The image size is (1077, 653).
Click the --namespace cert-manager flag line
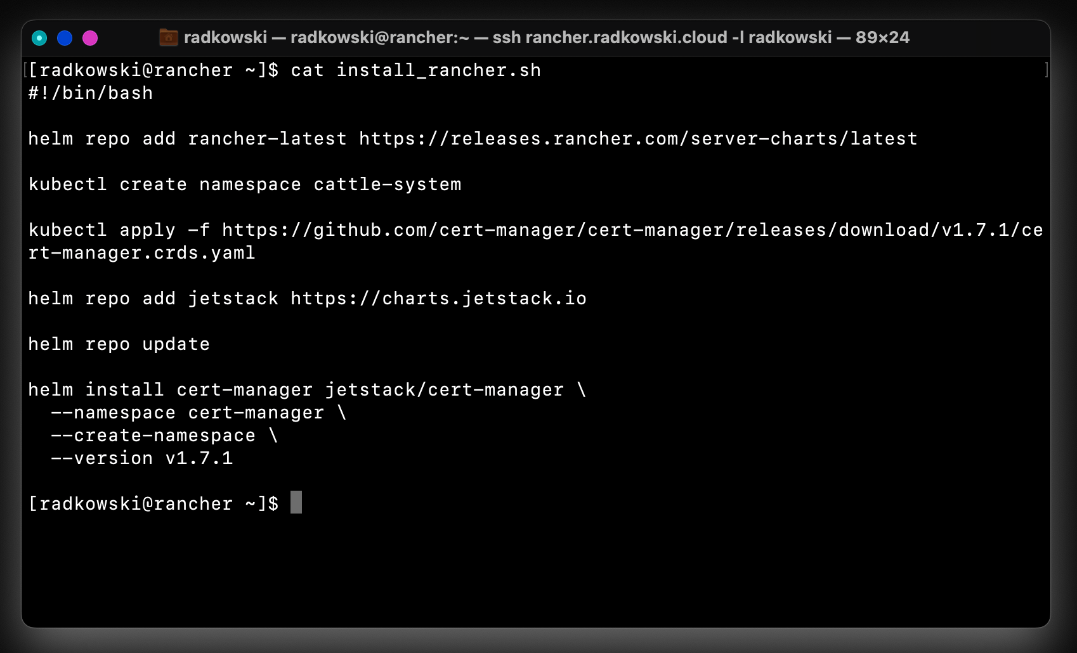(199, 413)
